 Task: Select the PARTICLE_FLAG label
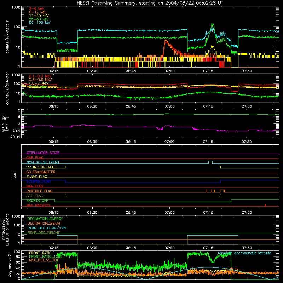tap(40, 191)
